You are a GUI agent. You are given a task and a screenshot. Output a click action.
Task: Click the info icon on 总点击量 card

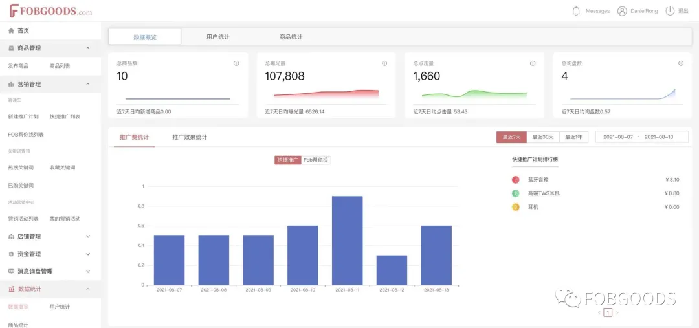[x=533, y=63]
